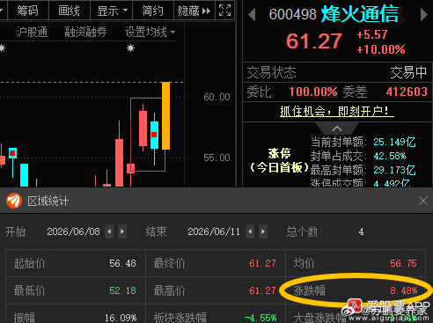Click the 60.00 price axis label
This screenshot has height=323, width=433.
pos(216,97)
